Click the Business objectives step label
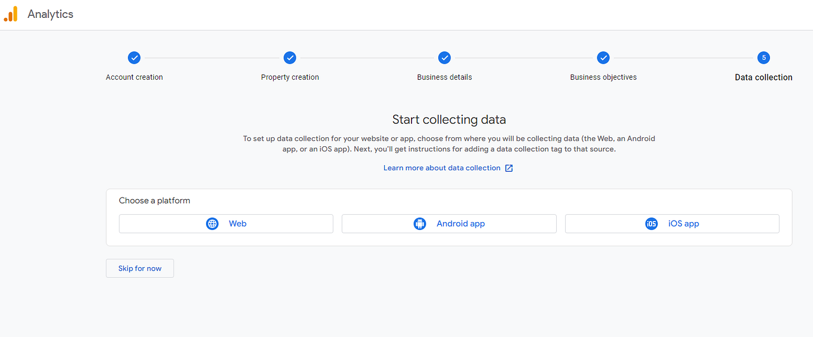 pyautogui.click(x=604, y=77)
